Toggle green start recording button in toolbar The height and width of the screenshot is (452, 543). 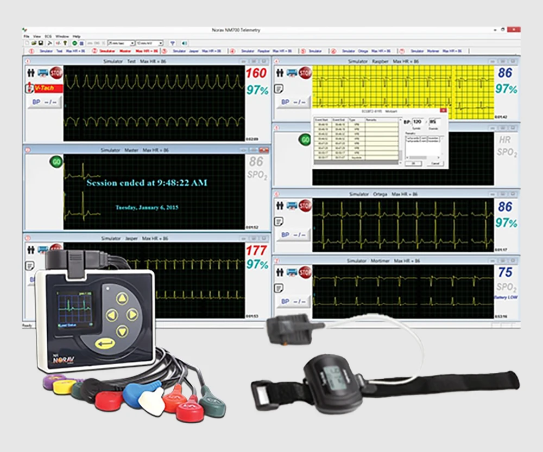pos(74,43)
